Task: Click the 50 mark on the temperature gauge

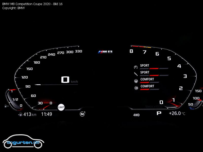Action: (191, 104)
